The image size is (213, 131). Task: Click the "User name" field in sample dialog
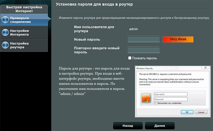[171, 94]
